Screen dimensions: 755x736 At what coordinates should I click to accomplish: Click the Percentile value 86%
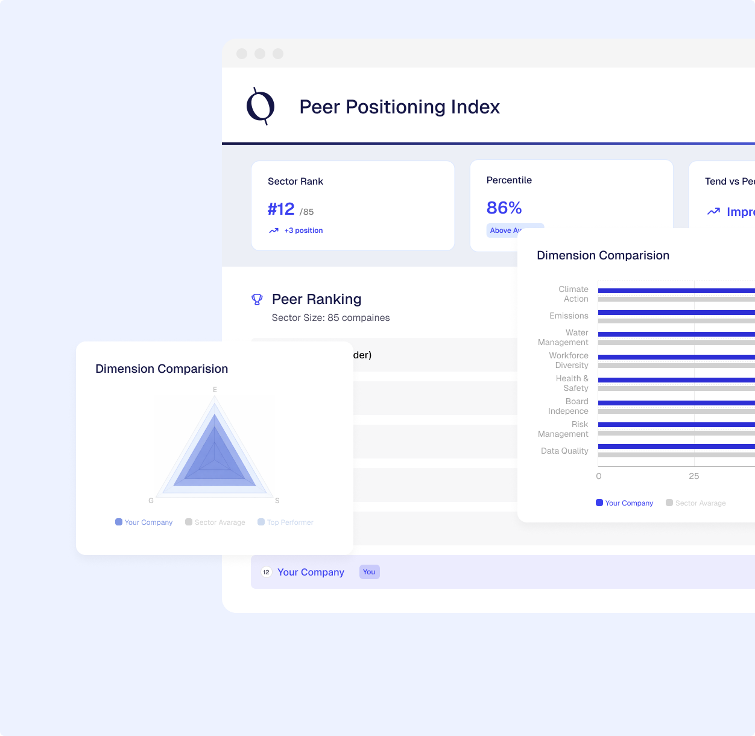[504, 208]
